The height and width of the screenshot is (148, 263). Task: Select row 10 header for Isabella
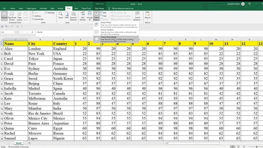2,89
